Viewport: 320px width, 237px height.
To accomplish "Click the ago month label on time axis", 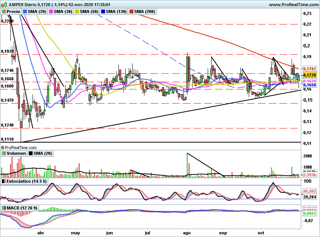I will 187,233.
